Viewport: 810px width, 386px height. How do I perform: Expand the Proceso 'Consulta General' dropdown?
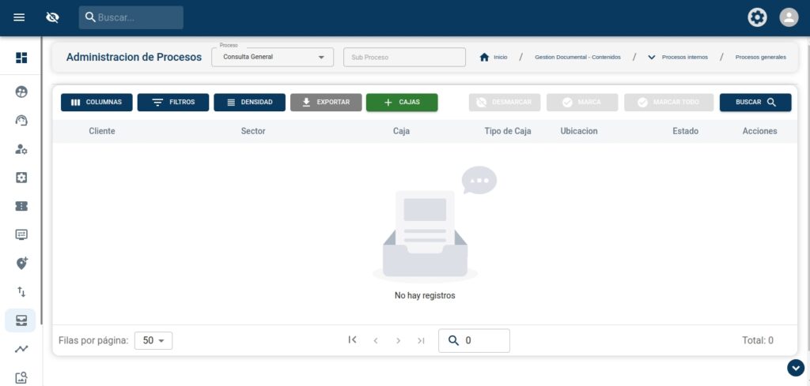point(273,58)
